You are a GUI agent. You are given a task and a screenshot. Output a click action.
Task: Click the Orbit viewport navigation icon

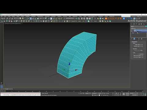coord(144,95)
